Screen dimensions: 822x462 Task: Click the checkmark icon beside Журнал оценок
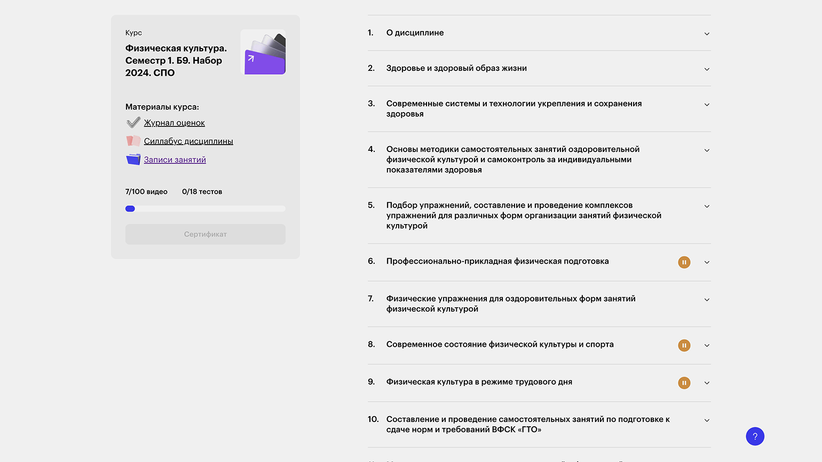133,123
